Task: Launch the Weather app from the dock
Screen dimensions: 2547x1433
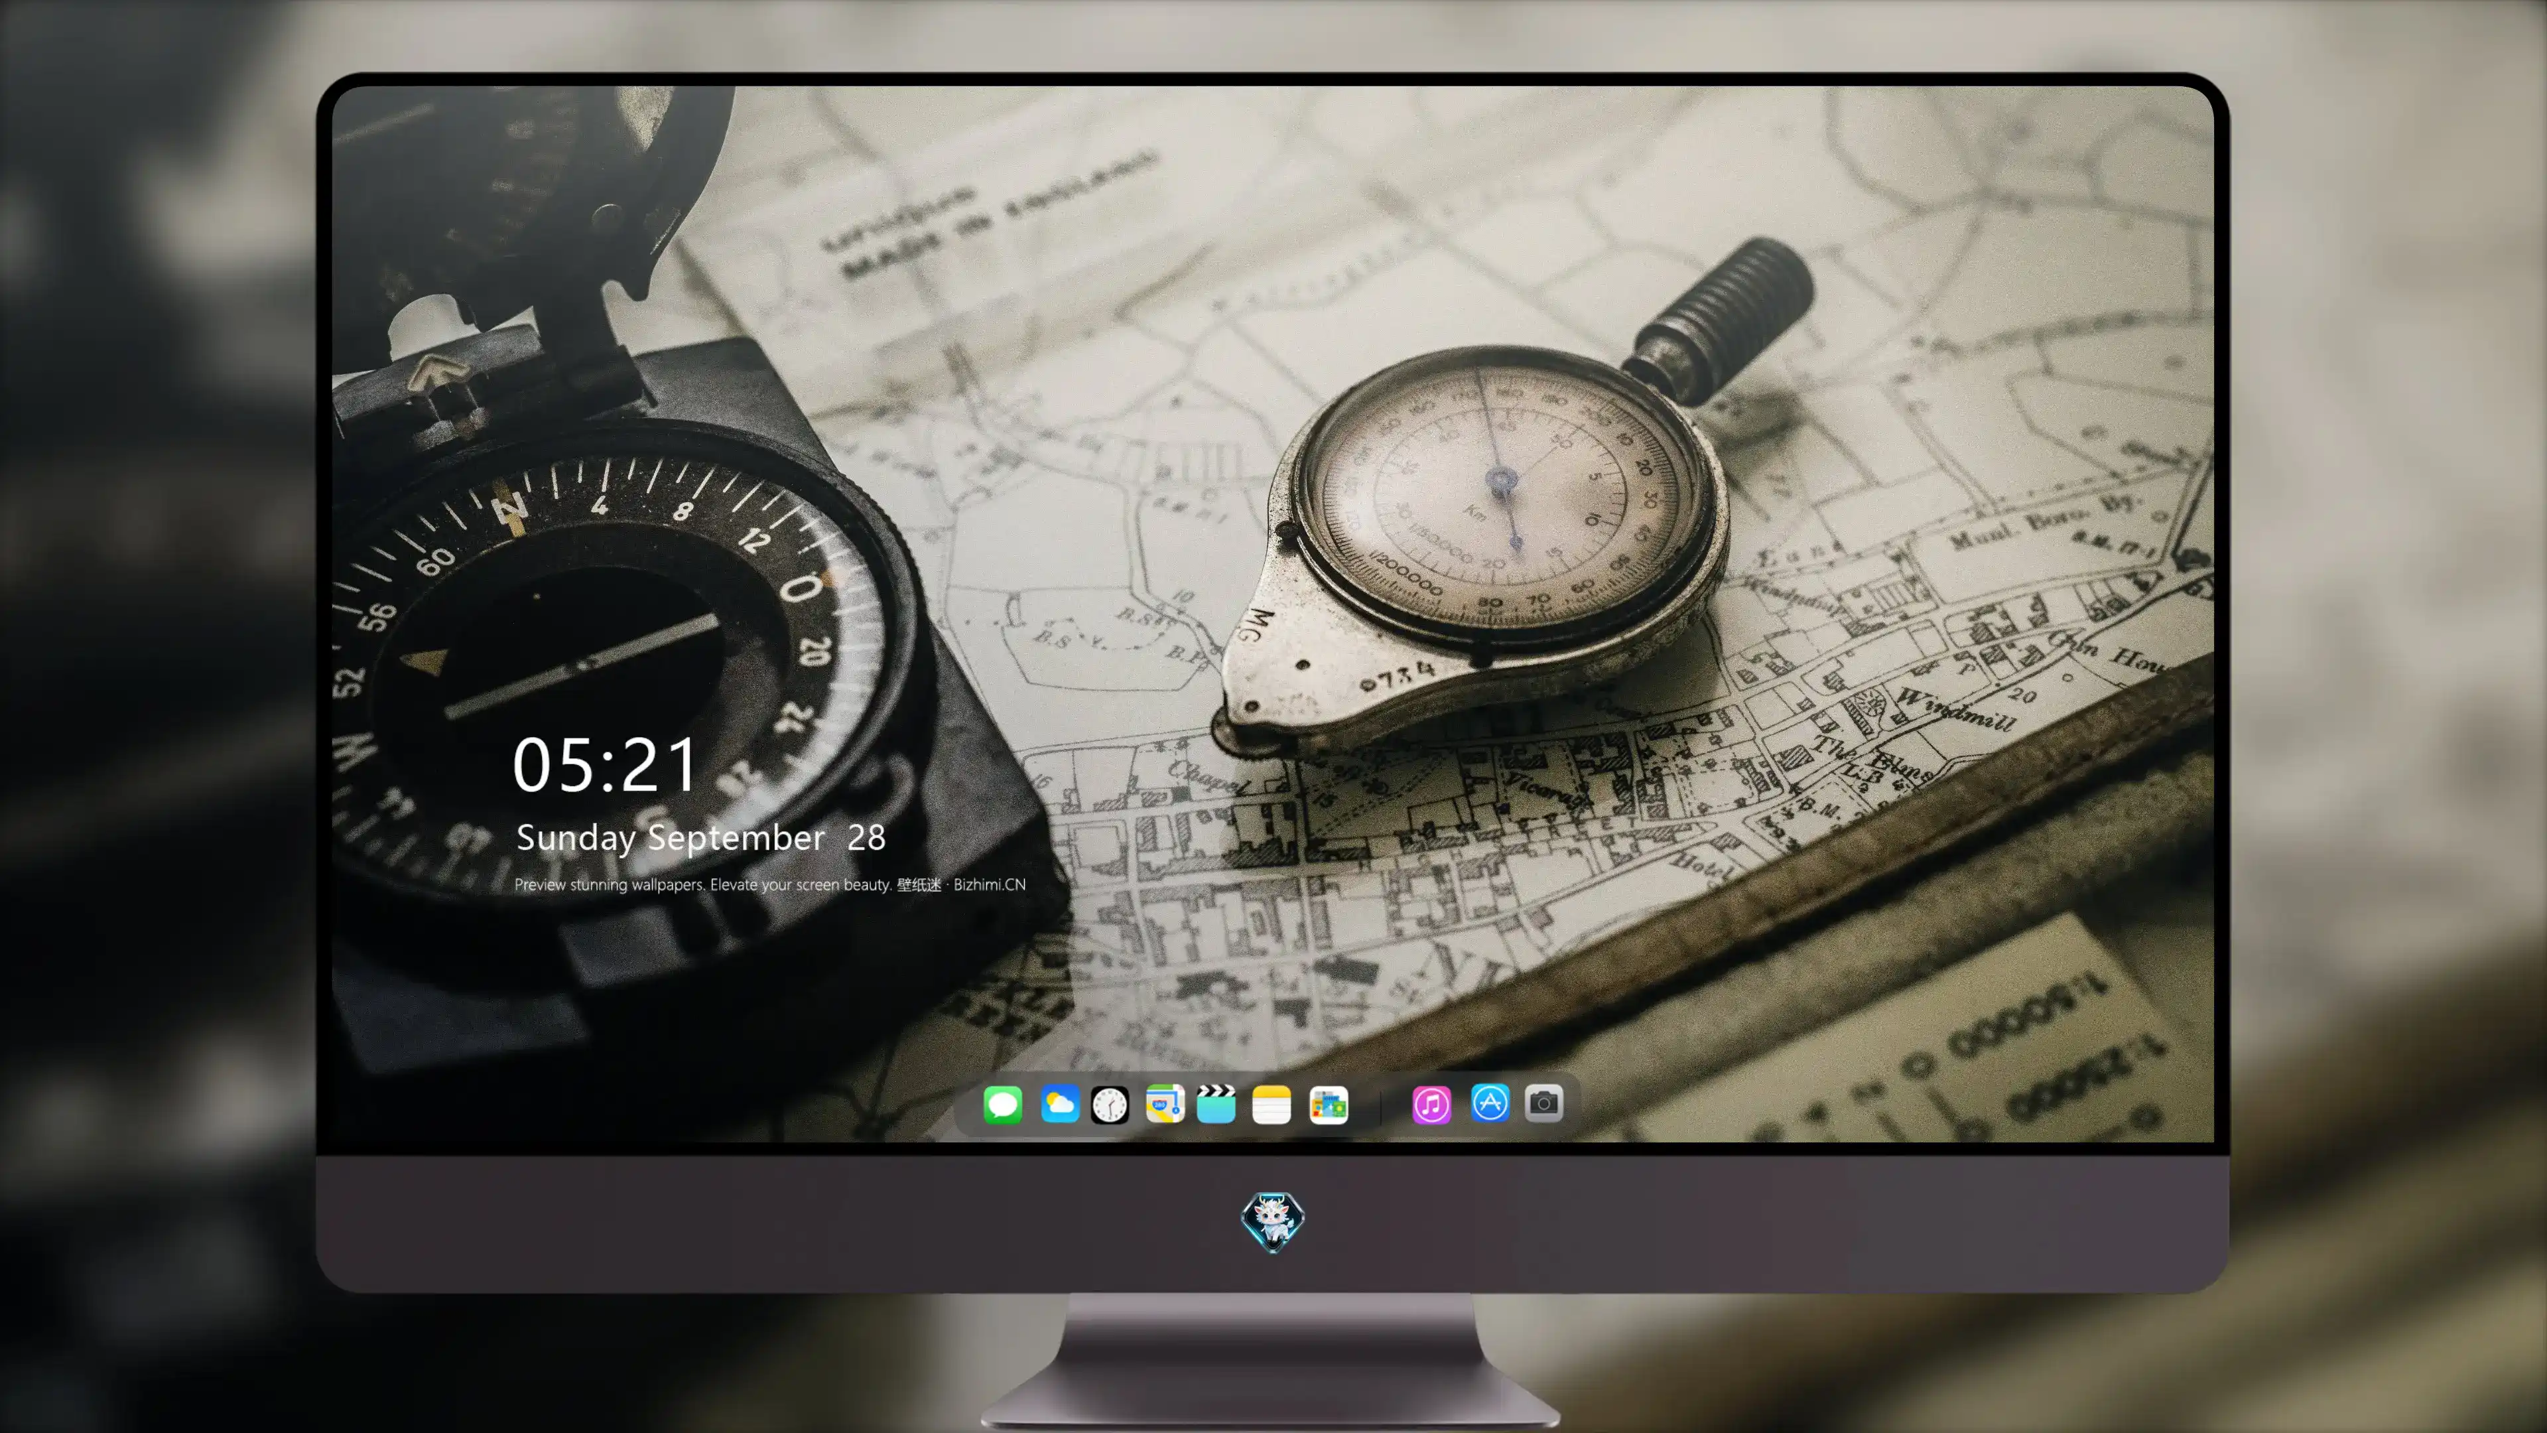Action: [1059, 1104]
